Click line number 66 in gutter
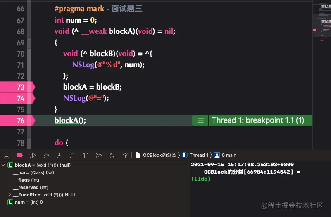The image size is (331, 217). click(x=21, y=9)
